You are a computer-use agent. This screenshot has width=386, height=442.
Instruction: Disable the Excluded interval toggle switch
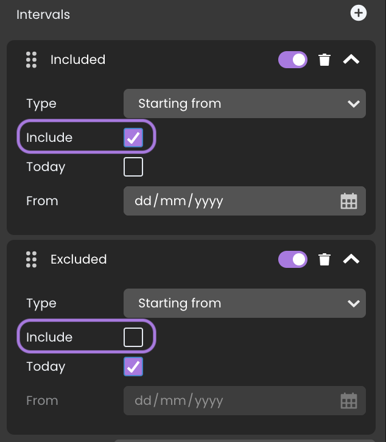click(293, 259)
